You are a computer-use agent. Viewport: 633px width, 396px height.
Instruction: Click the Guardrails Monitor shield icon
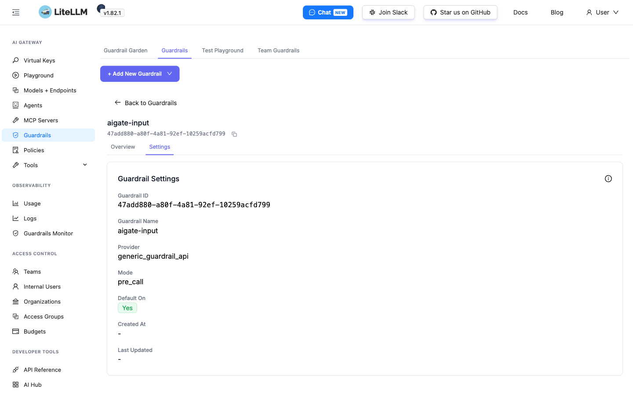[x=16, y=233]
